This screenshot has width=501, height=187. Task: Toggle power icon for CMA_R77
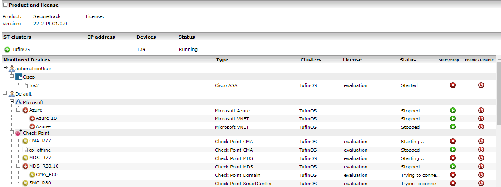point(481,141)
